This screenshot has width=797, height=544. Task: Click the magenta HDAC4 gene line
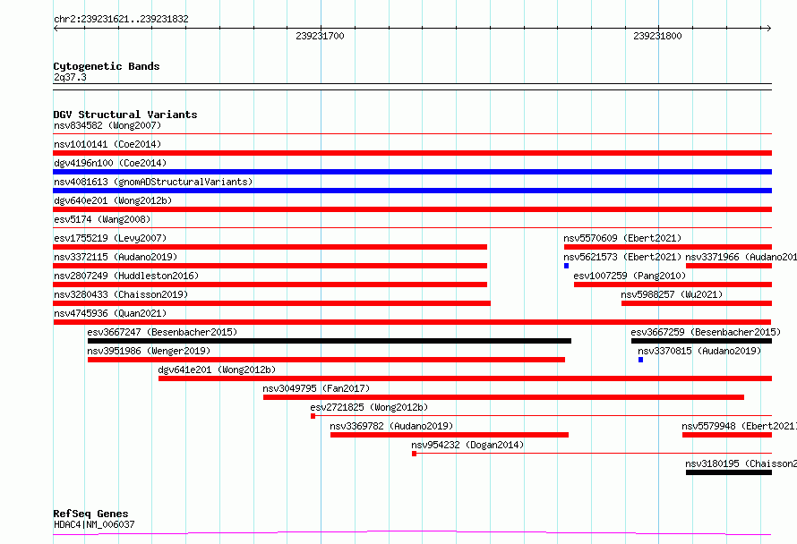412,533
